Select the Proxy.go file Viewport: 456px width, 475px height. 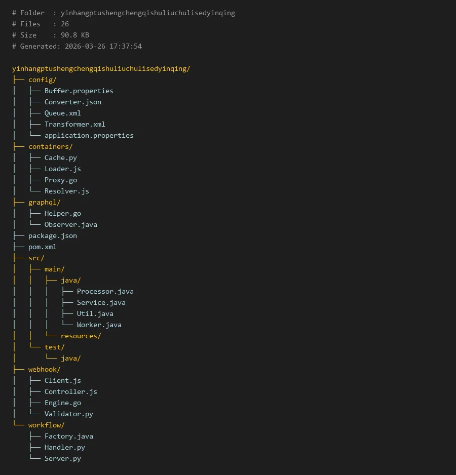[x=60, y=180]
